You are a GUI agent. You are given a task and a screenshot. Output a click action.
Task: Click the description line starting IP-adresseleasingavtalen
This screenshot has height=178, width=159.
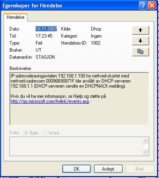[x=70, y=76]
